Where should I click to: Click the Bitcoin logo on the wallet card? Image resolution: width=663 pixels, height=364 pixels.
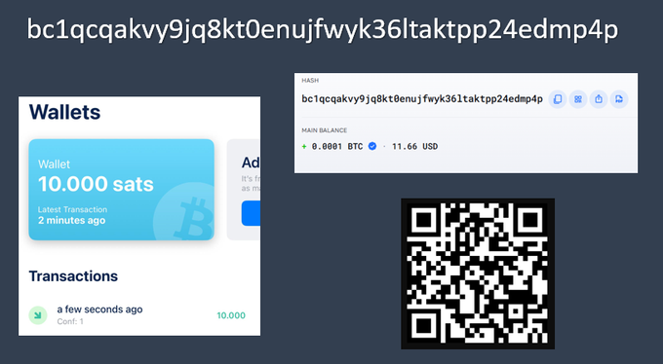[x=184, y=211]
